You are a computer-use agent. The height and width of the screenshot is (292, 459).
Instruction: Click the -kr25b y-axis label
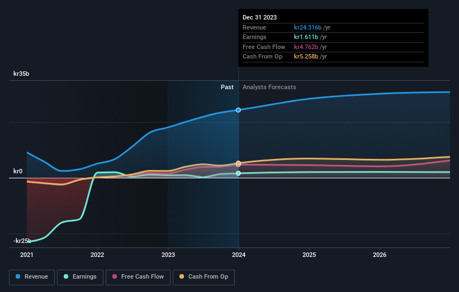[x=22, y=241]
